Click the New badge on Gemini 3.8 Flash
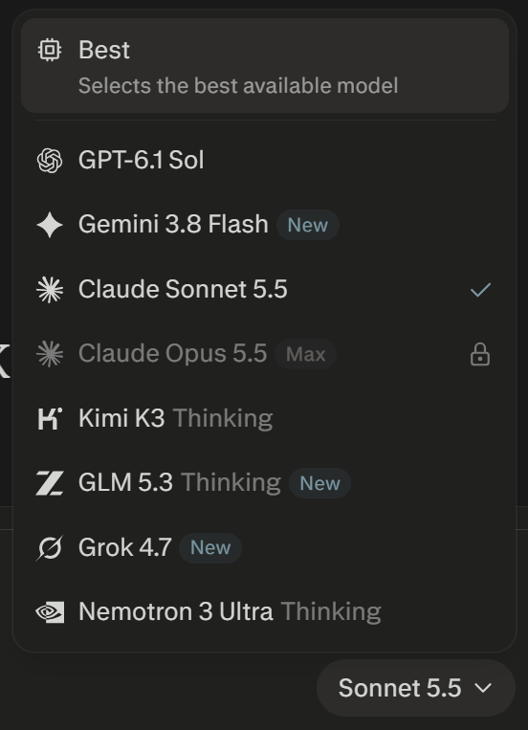 [308, 225]
